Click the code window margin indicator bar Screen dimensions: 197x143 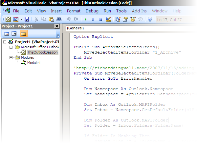click(x=66, y=87)
